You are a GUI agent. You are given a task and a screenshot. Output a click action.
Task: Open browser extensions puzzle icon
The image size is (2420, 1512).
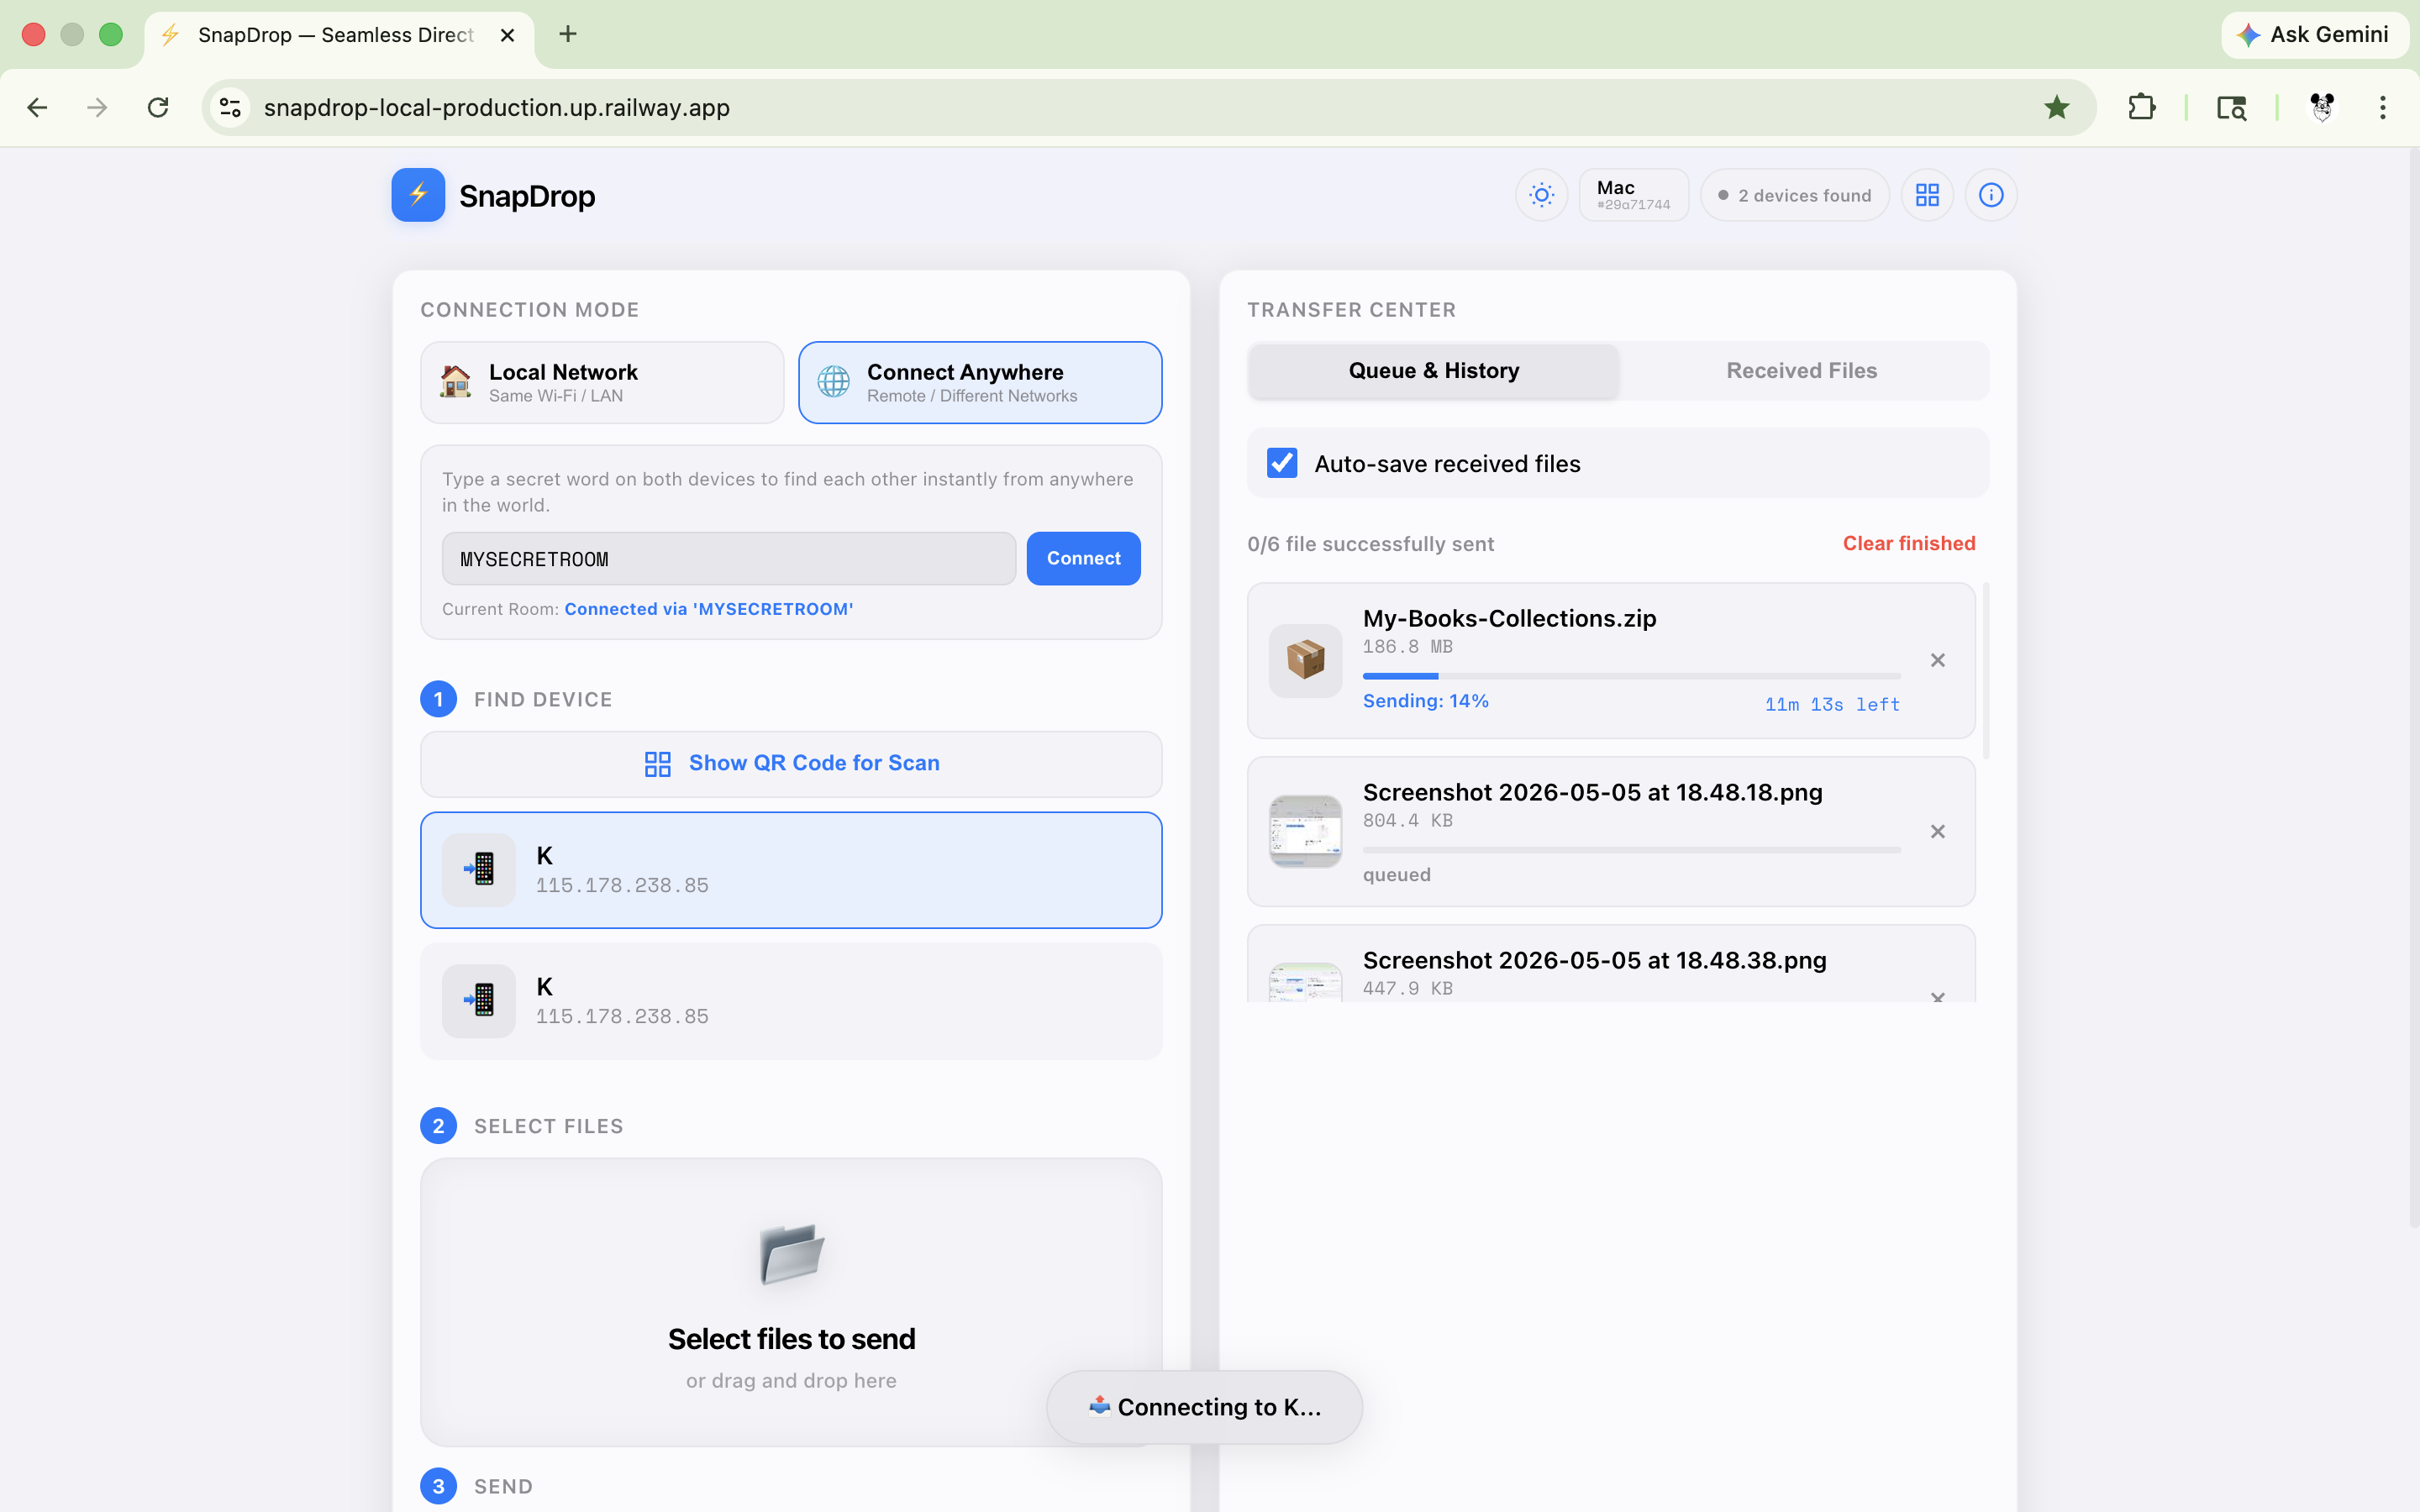[2141, 108]
